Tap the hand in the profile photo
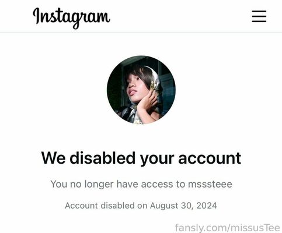Viewport: 282px width, 233px height. point(147,101)
